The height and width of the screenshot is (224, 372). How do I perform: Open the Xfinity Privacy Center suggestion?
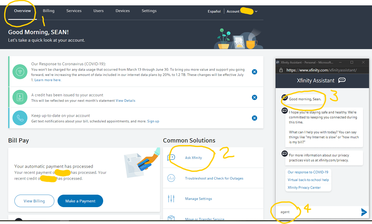[x=304, y=187]
